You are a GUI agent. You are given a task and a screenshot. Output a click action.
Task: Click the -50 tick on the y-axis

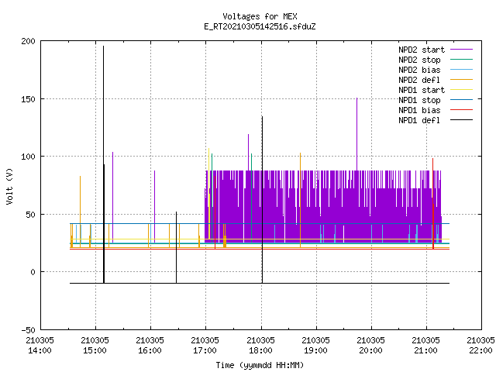click(28, 330)
